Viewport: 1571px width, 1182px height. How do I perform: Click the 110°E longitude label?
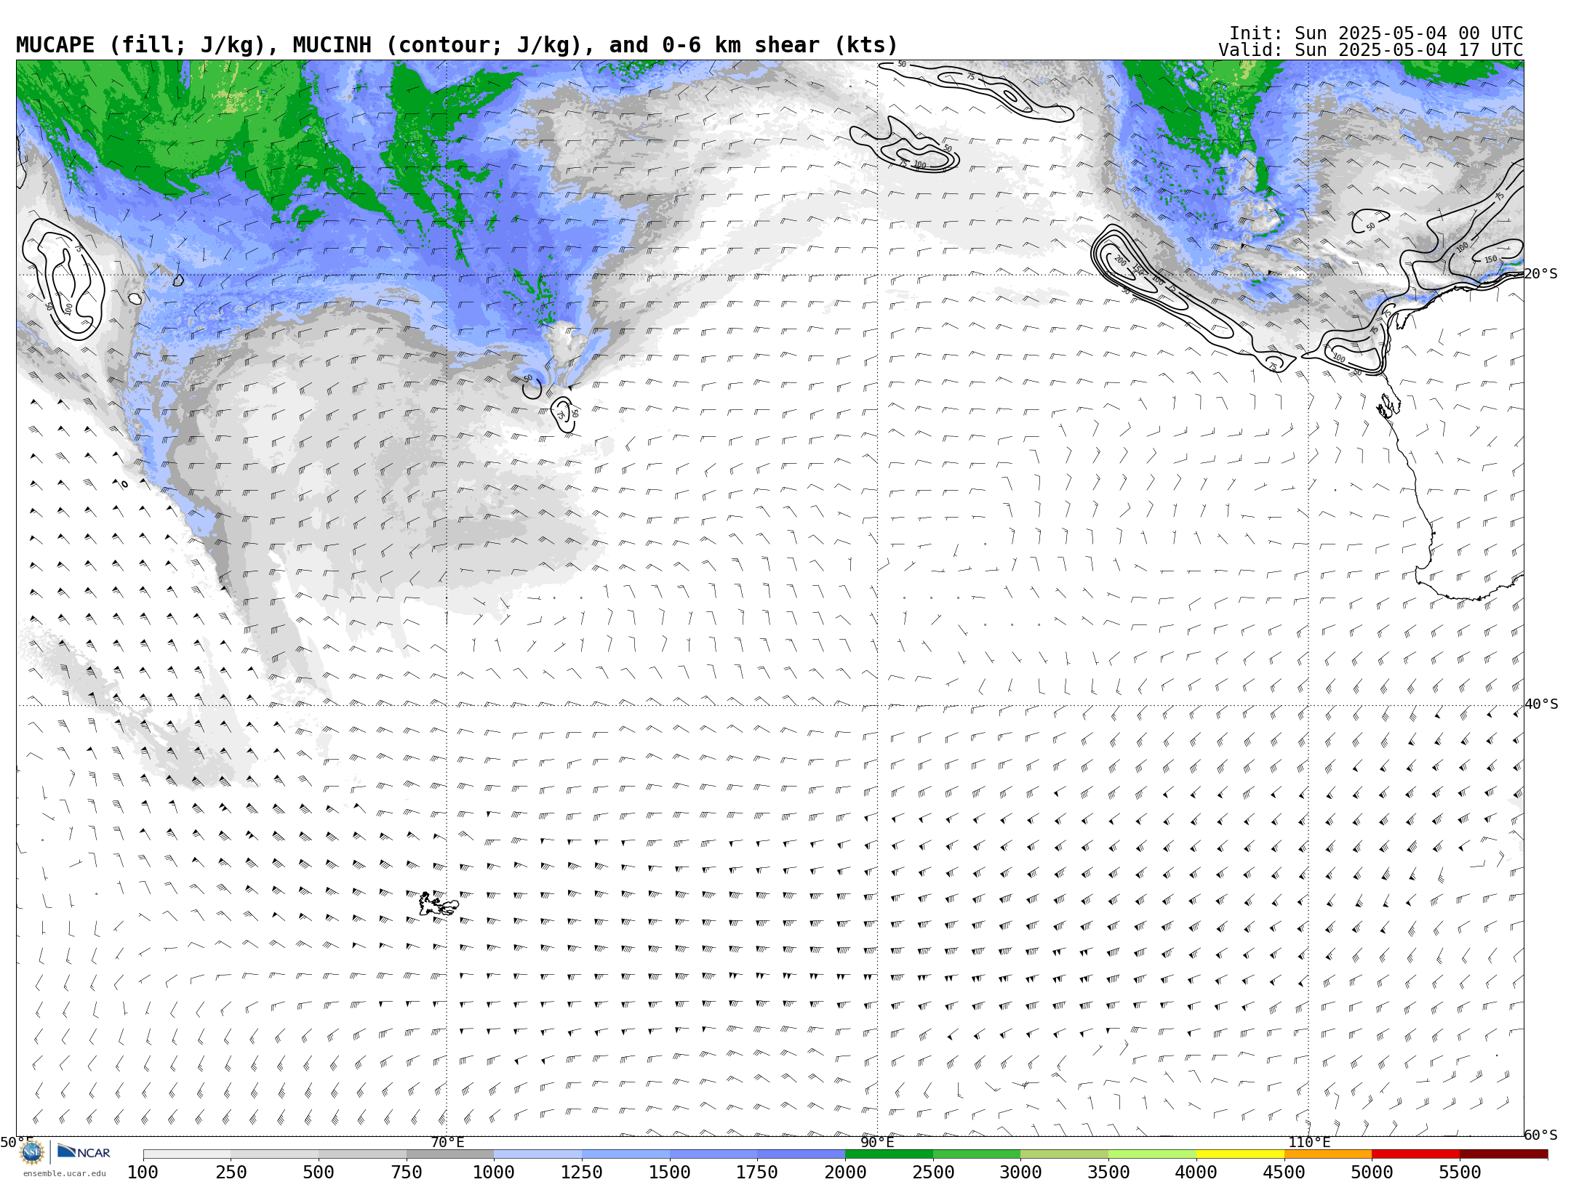coord(1309,1142)
